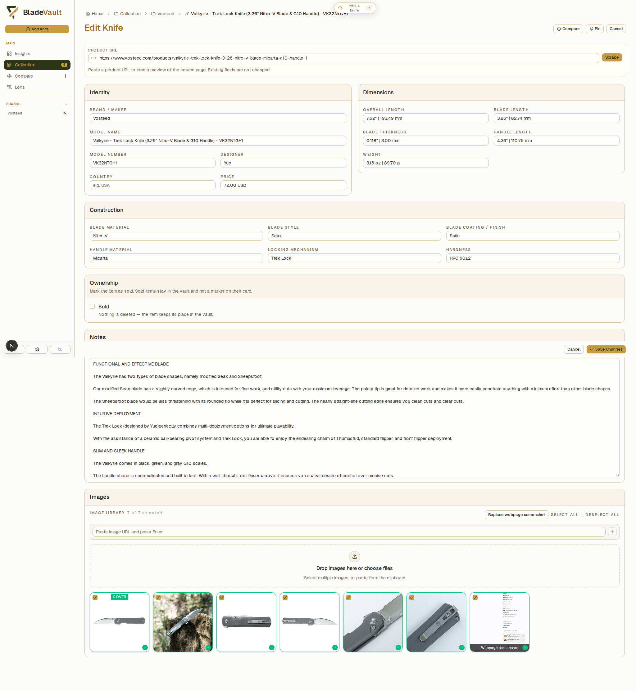Click the round N badge icon
Screen dimensions: 636x691
point(12,346)
